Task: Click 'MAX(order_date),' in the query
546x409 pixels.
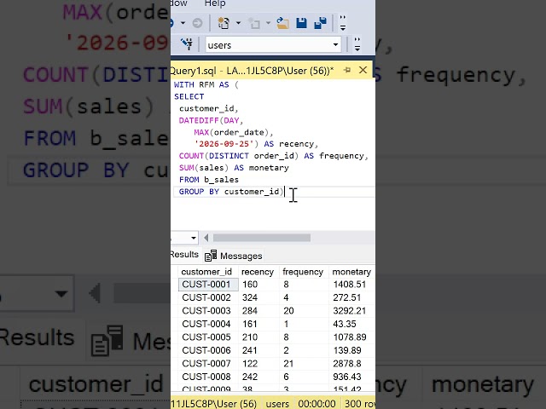Action: (234, 132)
